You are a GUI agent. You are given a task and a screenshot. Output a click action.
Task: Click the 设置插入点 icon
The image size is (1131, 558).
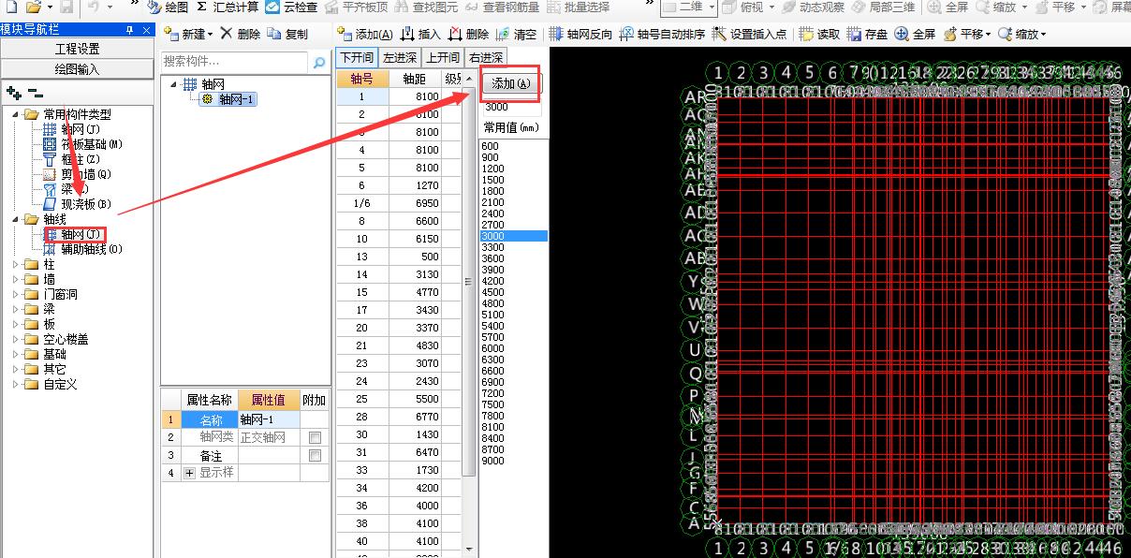tap(720, 35)
